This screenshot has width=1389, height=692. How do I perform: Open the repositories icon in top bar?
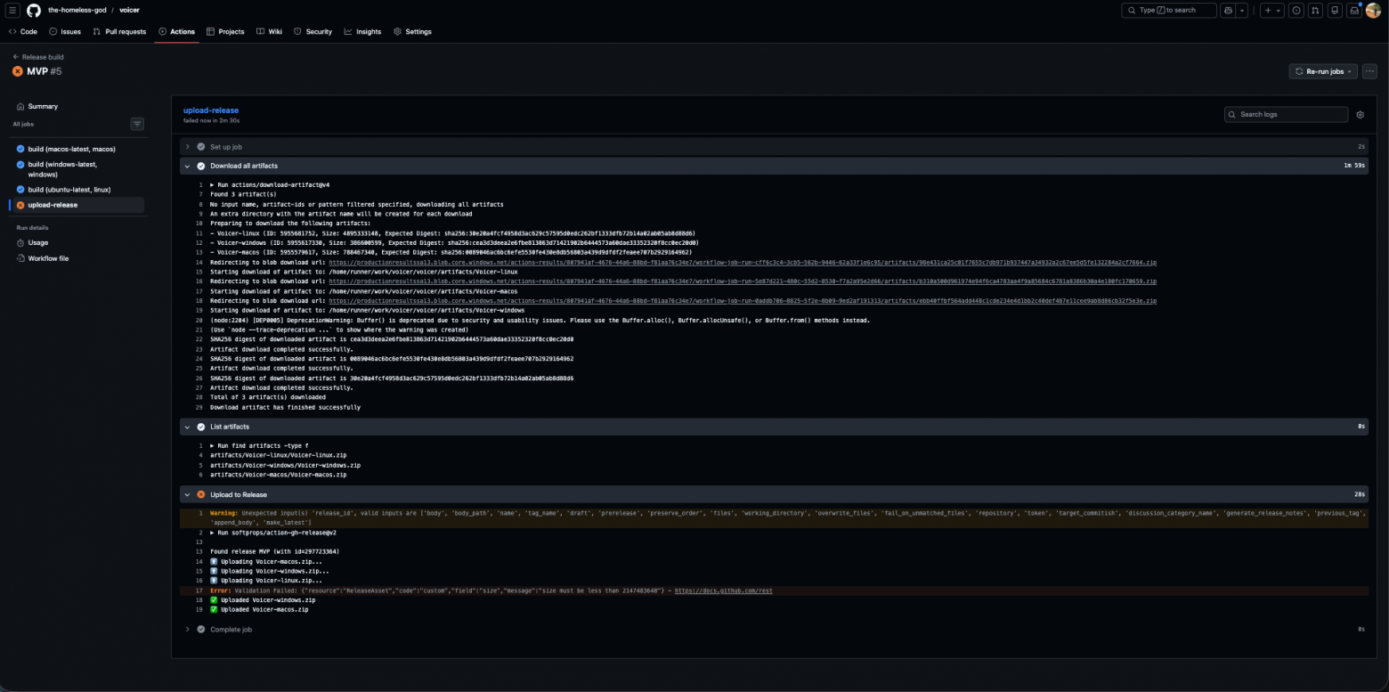(x=1335, y=11)
